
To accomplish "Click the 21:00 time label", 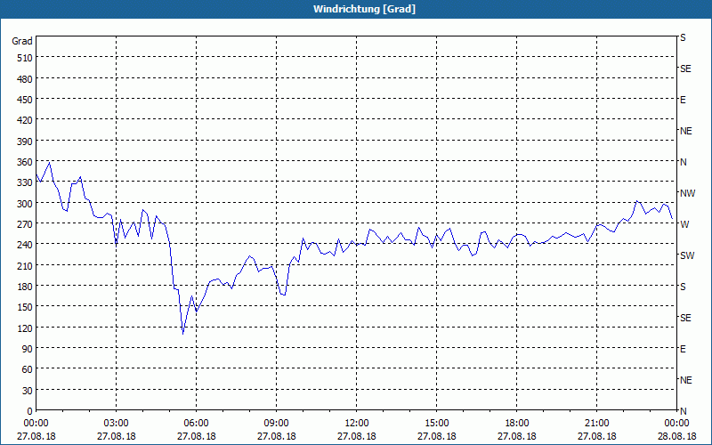I will pyautogui.click(x=596, y=424).
